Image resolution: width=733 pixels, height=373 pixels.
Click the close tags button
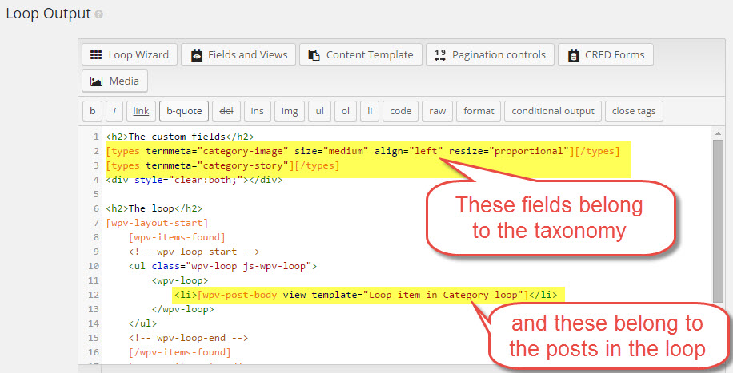pos(634,111)
